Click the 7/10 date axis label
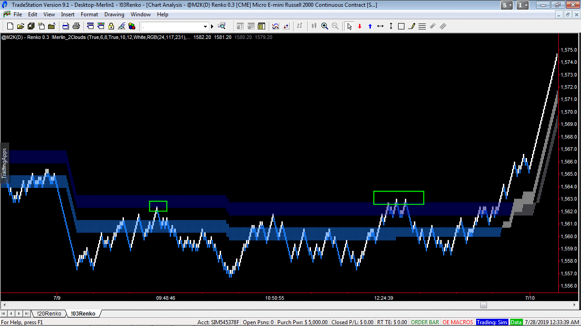Viewport: 581px width, 326px height. [530, 298]
